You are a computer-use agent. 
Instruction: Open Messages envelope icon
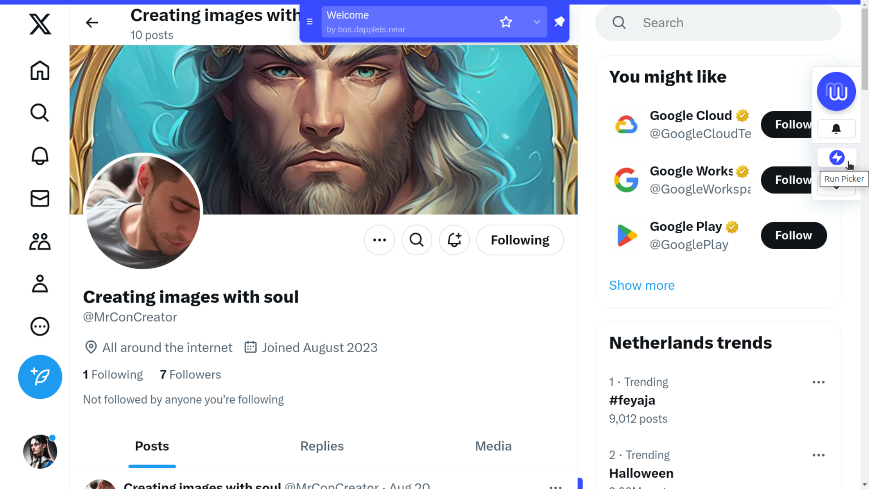tap(40, 198)
